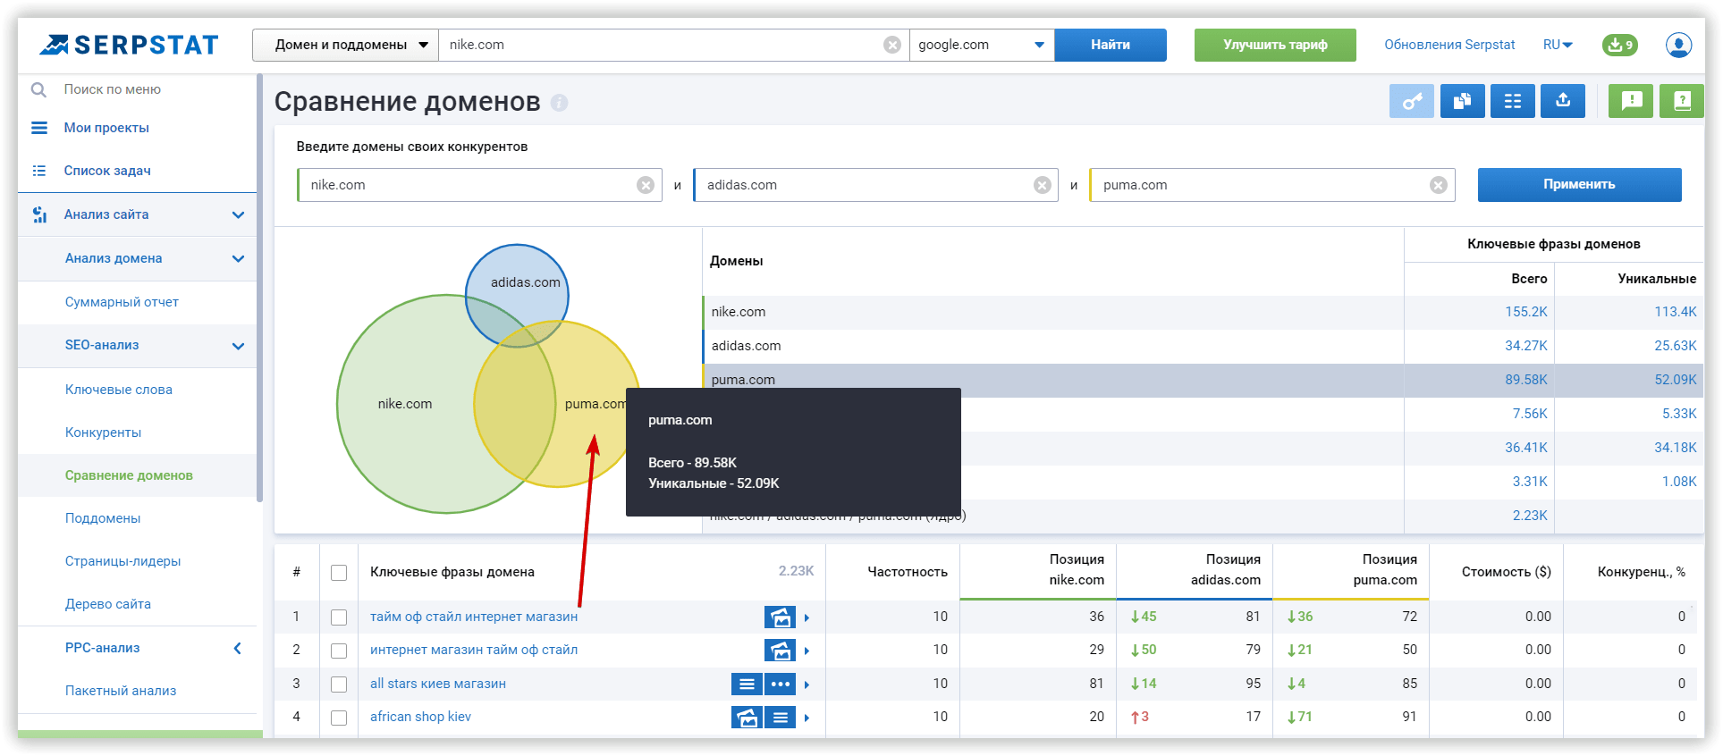Clear the adidas.com competitor field
Image resolution: width=1723 pixels, height=756 pixels.
(1043, 185)
